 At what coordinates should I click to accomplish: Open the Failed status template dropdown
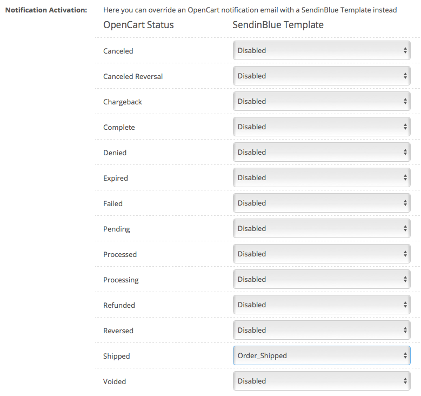[x=322, y=203]
